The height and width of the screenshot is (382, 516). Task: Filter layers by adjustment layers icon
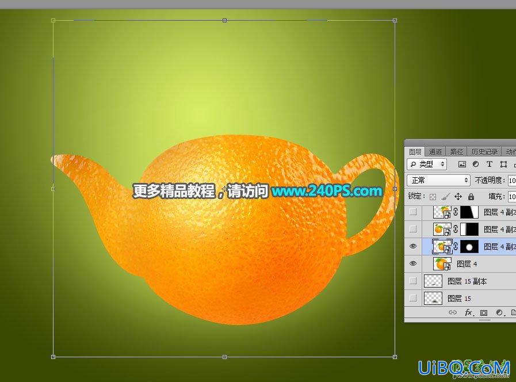click(476, 164)
